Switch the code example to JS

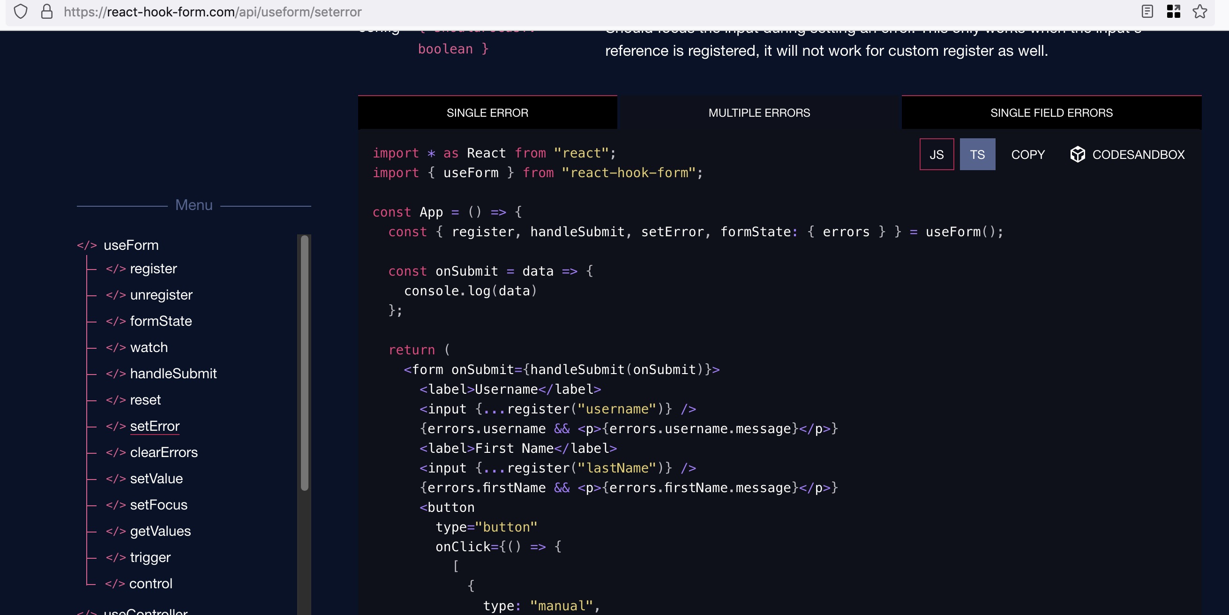pyautogui.click(x=936, y=154)
